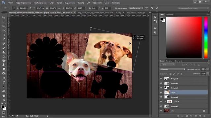Hide the Фон background layer
The image size is (211, 118).
pos(161,111)
